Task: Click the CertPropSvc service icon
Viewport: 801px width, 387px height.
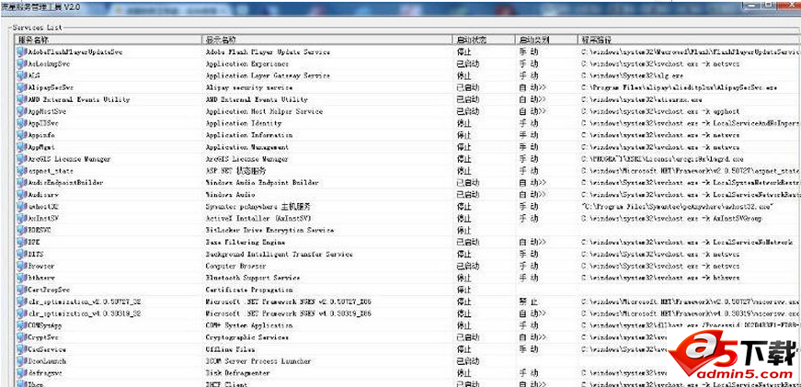Action: pos(21,290)
